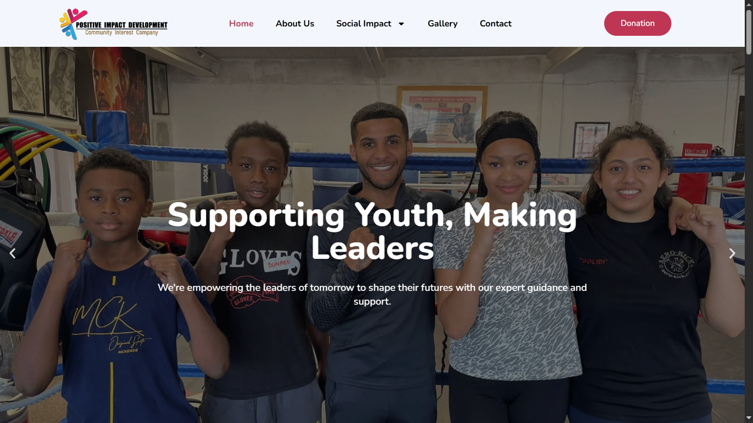This screenshot has width=753, height=423.
Task: Click the empowering leaders of tomorrow paragraph
Action: 373,295
